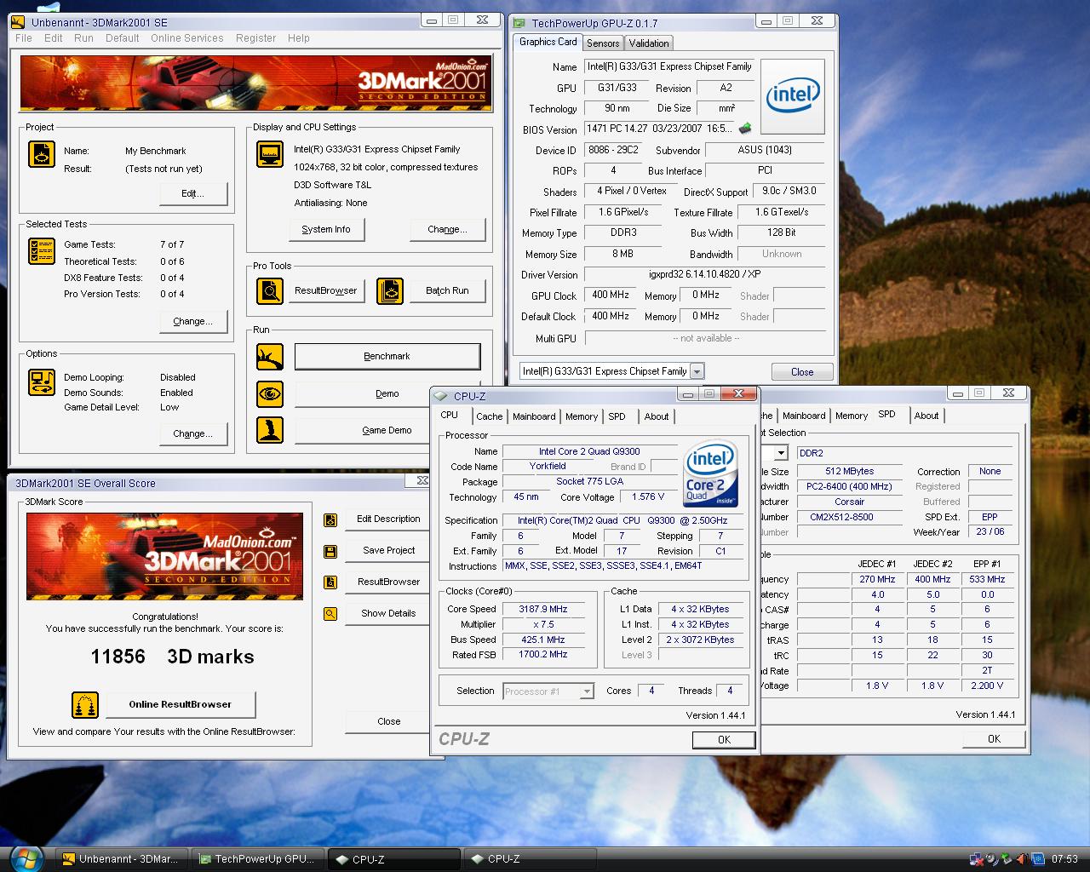This screenshot has height=872, width=1090.
Task: Open the slot selection dropdown in SPD window
Action: [x=780, y=453]
